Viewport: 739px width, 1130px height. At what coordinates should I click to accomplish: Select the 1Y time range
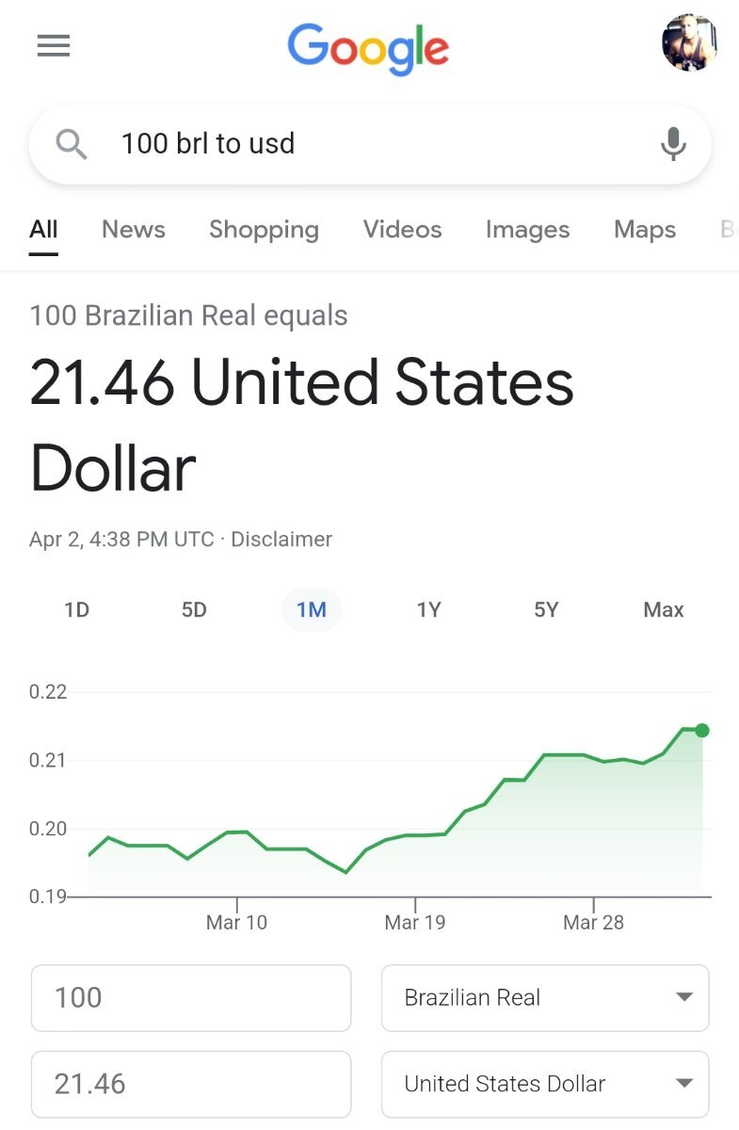click(x=428, y=610)
